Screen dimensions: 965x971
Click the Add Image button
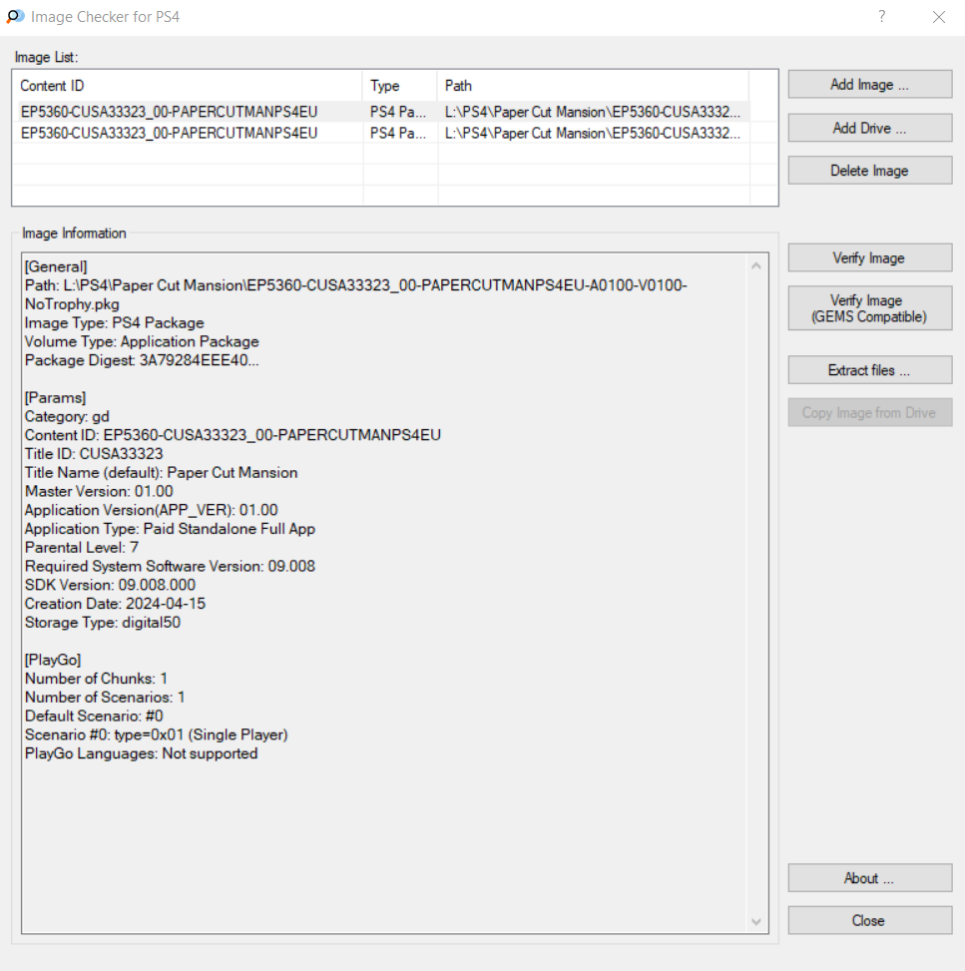(869, 84)
